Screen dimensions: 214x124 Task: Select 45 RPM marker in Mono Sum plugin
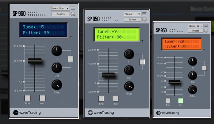[x=24, y=61]
